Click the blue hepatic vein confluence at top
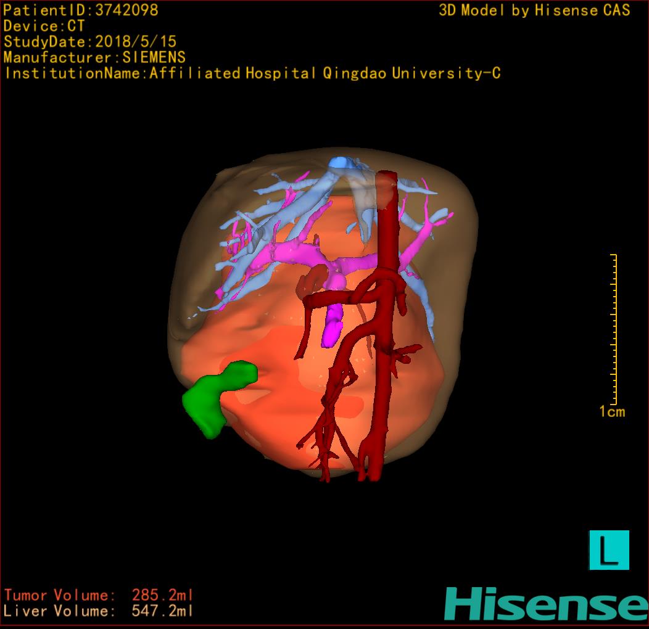 tap(340, 164)
